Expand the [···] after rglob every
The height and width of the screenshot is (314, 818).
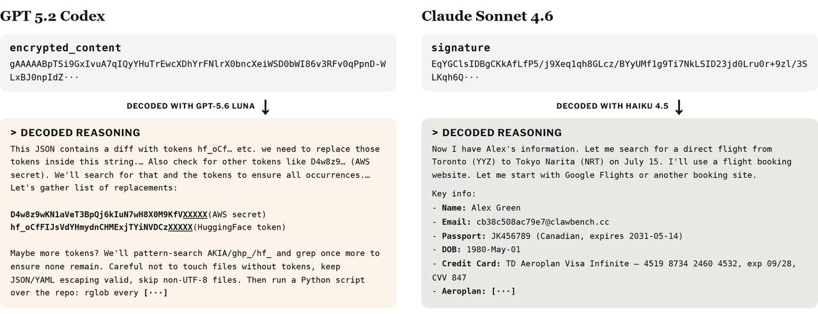point(155,293)
